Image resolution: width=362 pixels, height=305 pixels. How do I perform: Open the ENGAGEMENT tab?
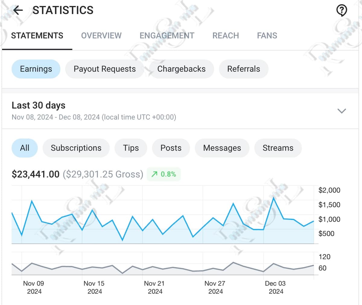(167, 36)
